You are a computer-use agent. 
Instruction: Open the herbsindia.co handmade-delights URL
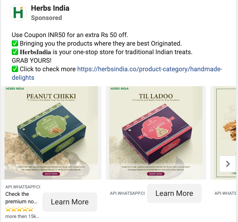pyautogui.click(x=117, y=73)
